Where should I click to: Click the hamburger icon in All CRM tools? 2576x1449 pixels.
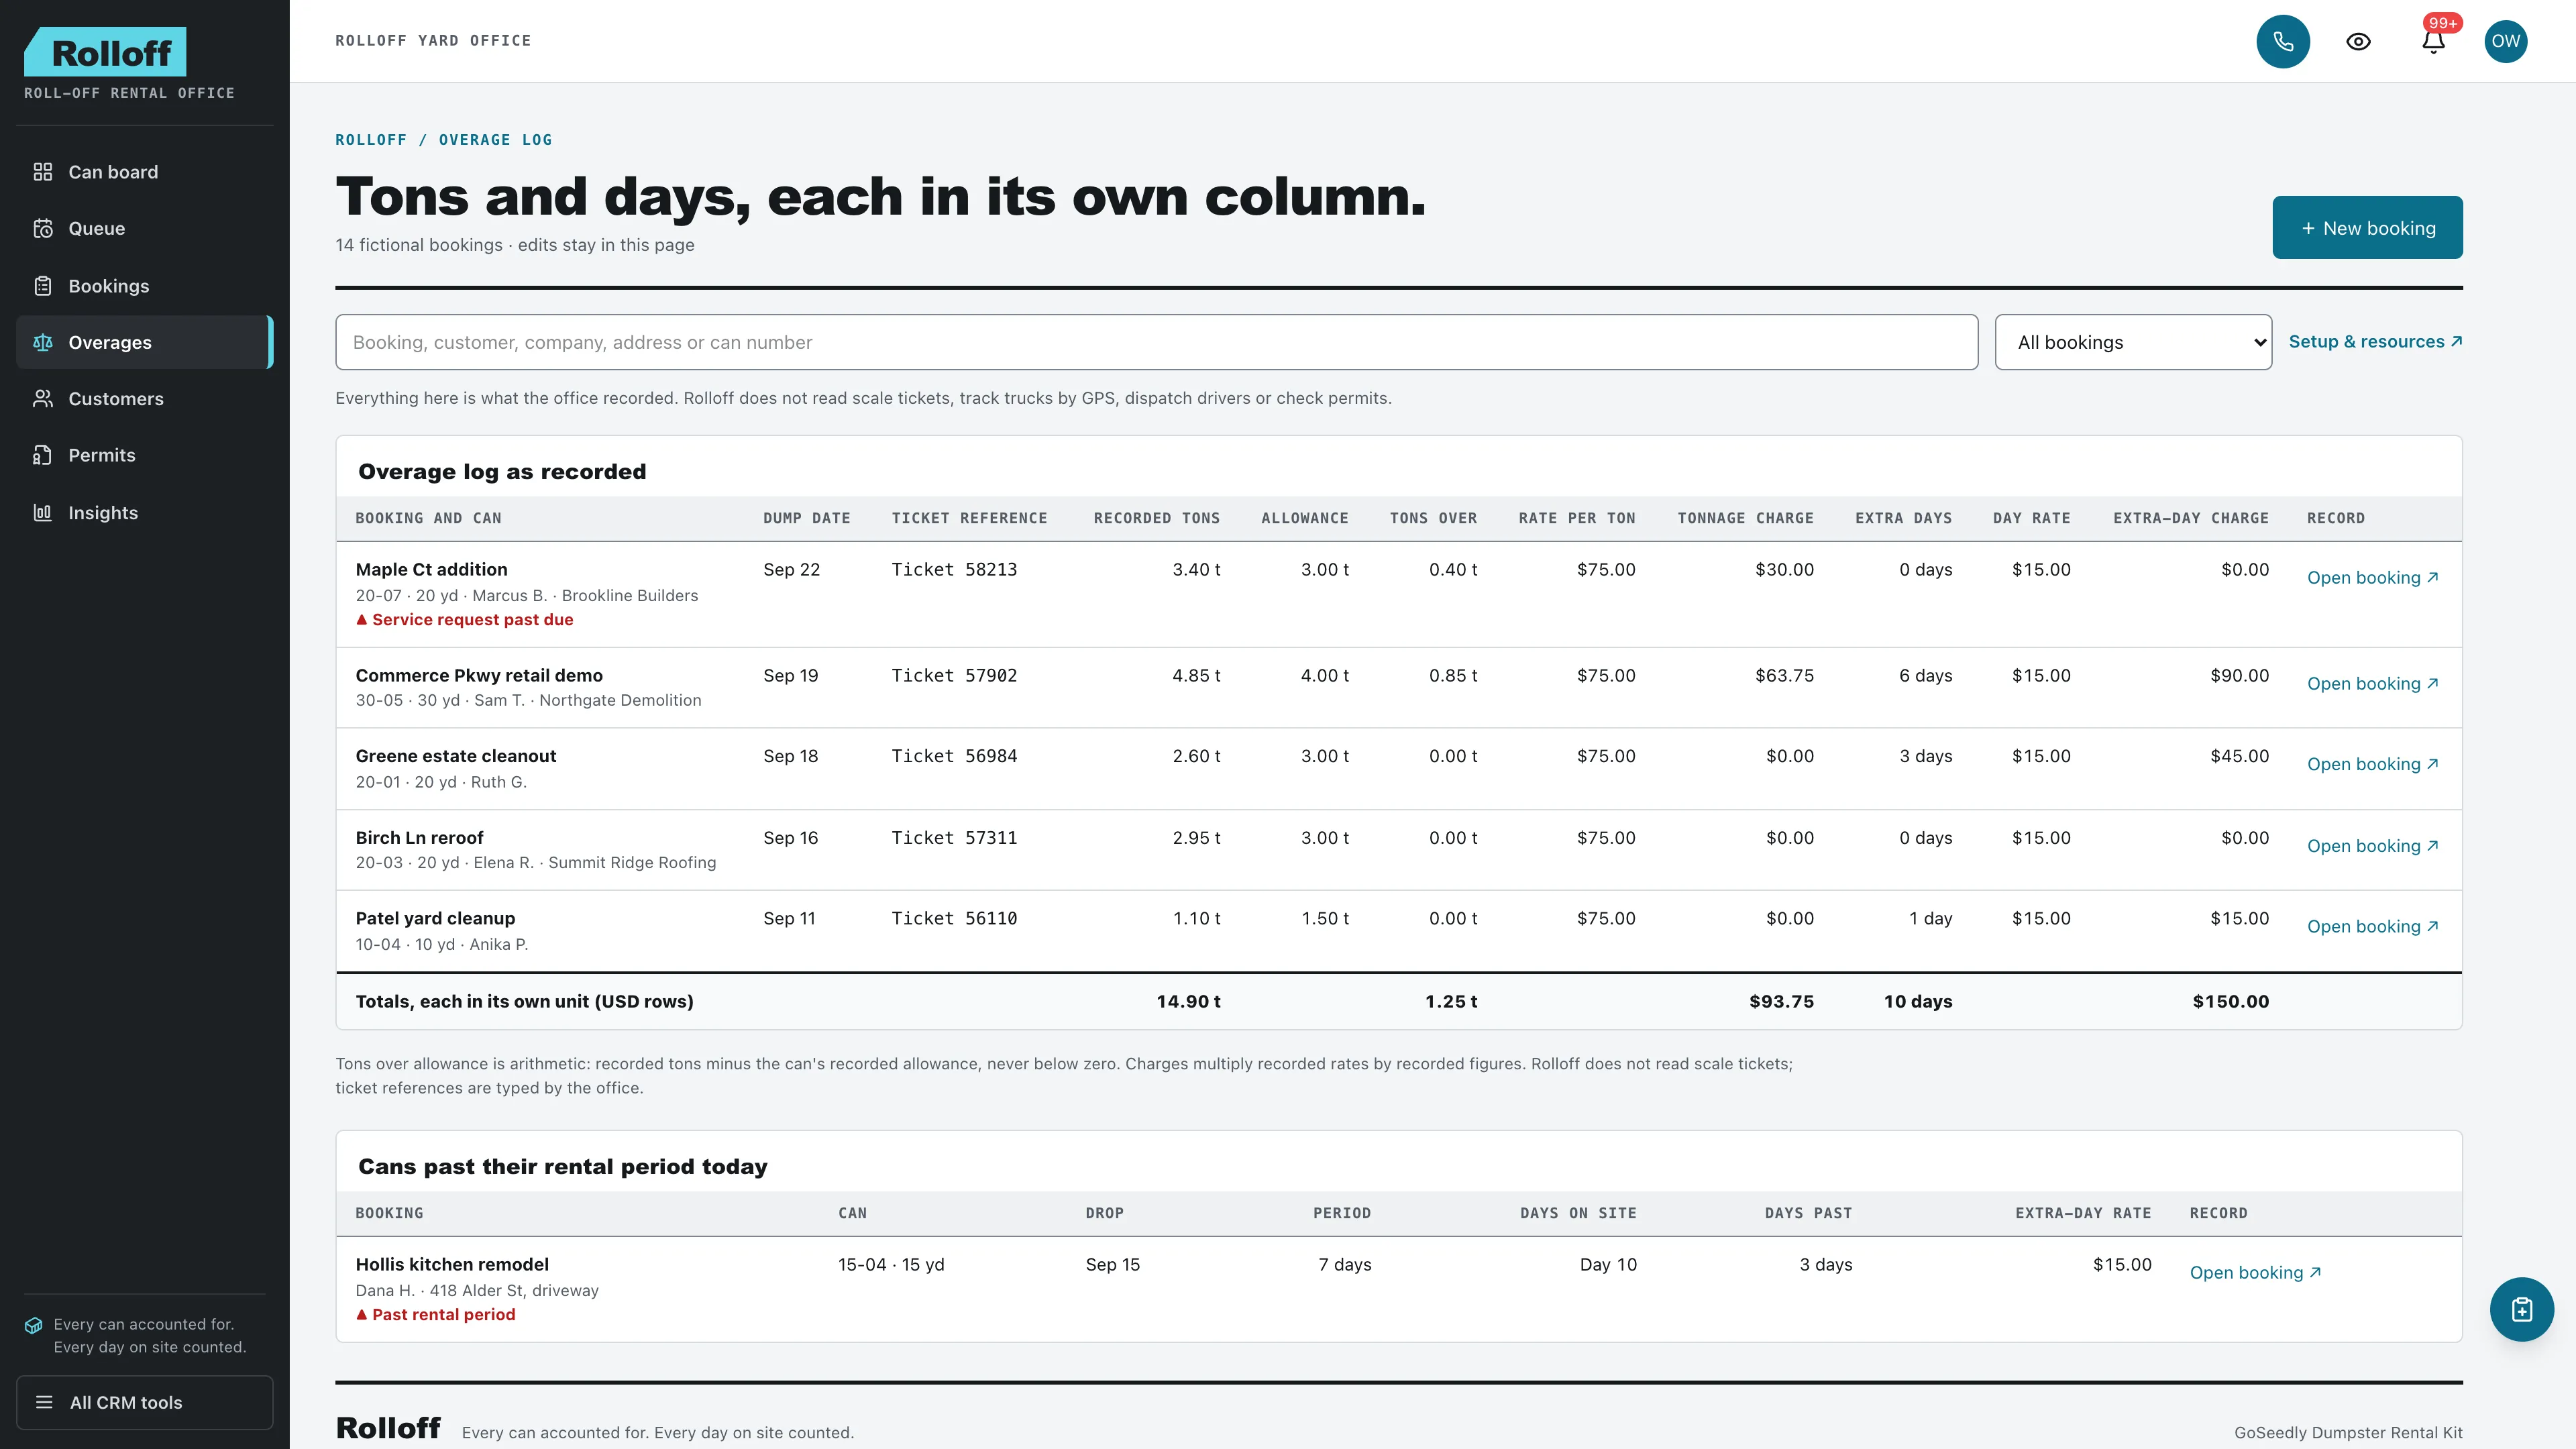pyautogui.click(x=44, y=1402)
